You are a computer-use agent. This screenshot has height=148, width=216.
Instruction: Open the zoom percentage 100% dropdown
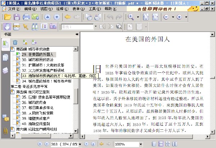point(141,144)
